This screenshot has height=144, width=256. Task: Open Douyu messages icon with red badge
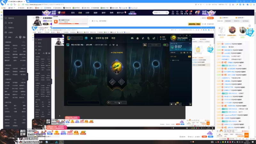(x=190, y=12)
